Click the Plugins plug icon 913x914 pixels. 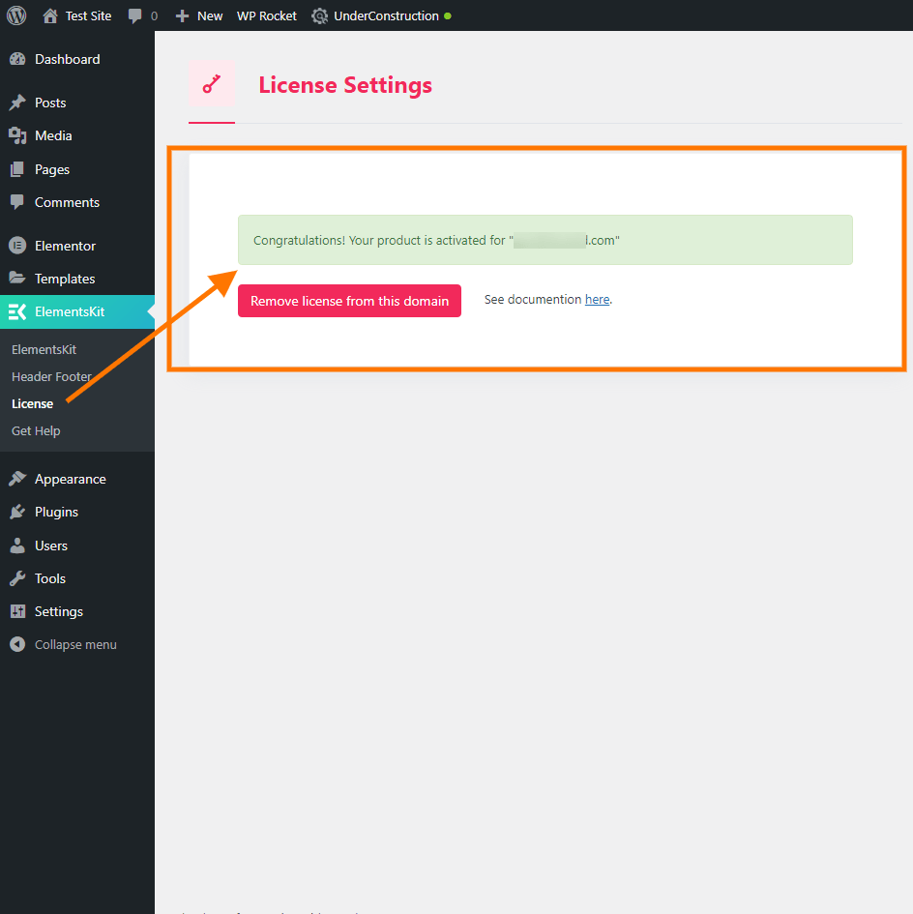tap(17, 512)
